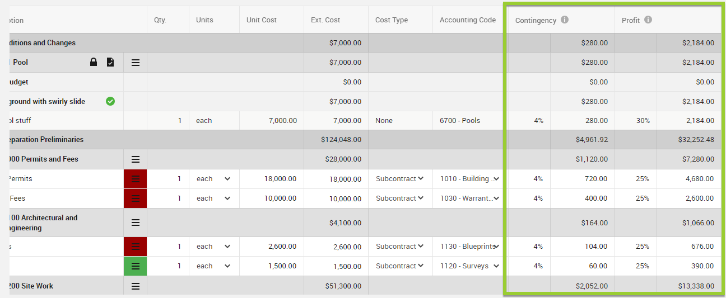Click the Accounting Code column header
The height and width of the screenshot is (298, 726).
click(468, 20)
